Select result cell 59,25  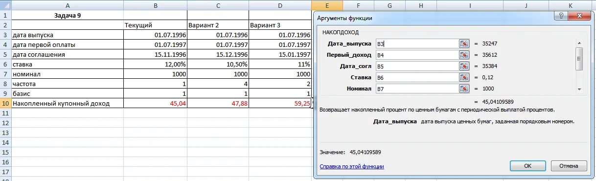[x=280, y=103]
